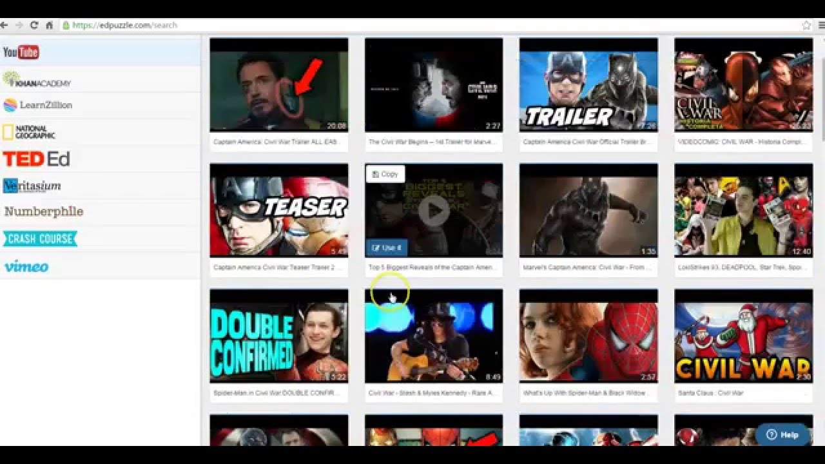Go back using the browser back arrow
The width and height of the screenshot is (825, 464).
[x=4, y=25]
